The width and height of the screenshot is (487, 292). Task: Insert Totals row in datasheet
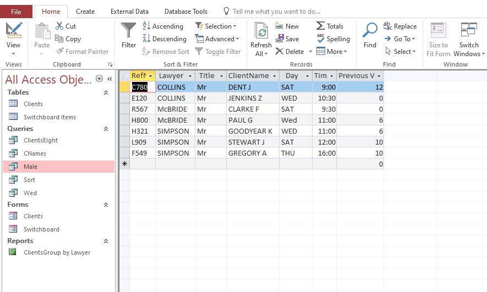330,26
